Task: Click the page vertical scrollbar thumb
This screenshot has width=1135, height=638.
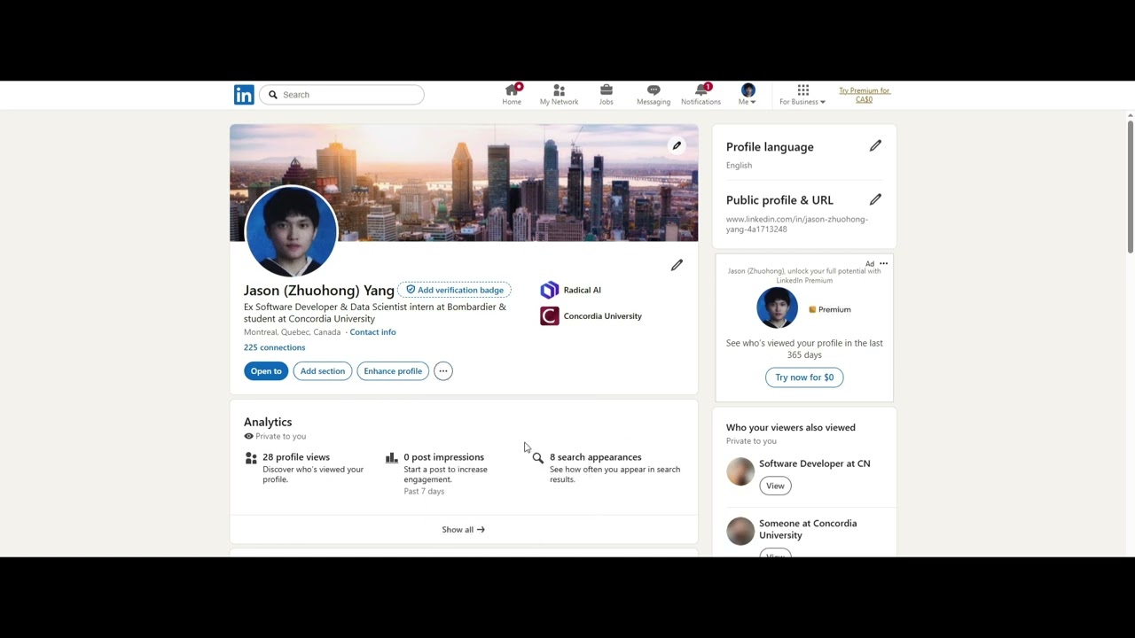Action: pos(1130,186)
